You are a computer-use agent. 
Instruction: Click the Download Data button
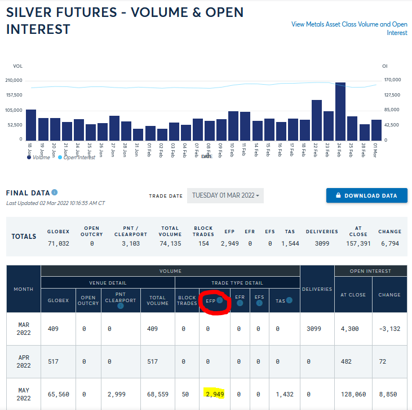(366, 196)
